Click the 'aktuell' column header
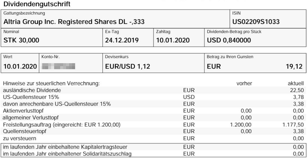 (x=296, y=84)
